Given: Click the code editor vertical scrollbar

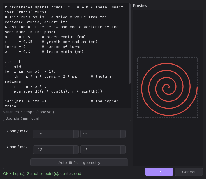Looking at the screenshot, I should coord(130,44).
